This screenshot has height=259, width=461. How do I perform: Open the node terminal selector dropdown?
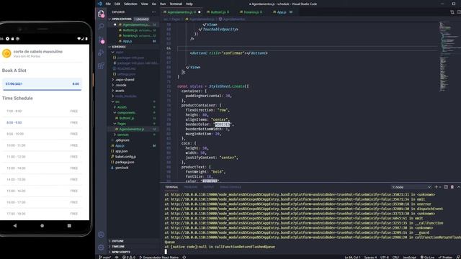[x=411, y=187]
